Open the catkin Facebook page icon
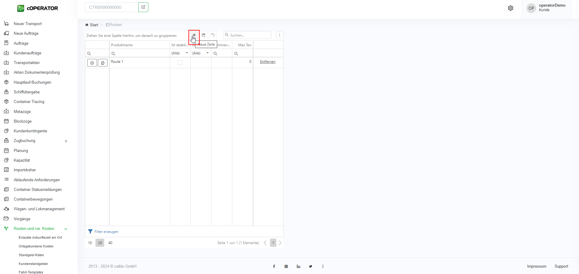This screenshot has width=579, height=274. [x=274, y=266]
